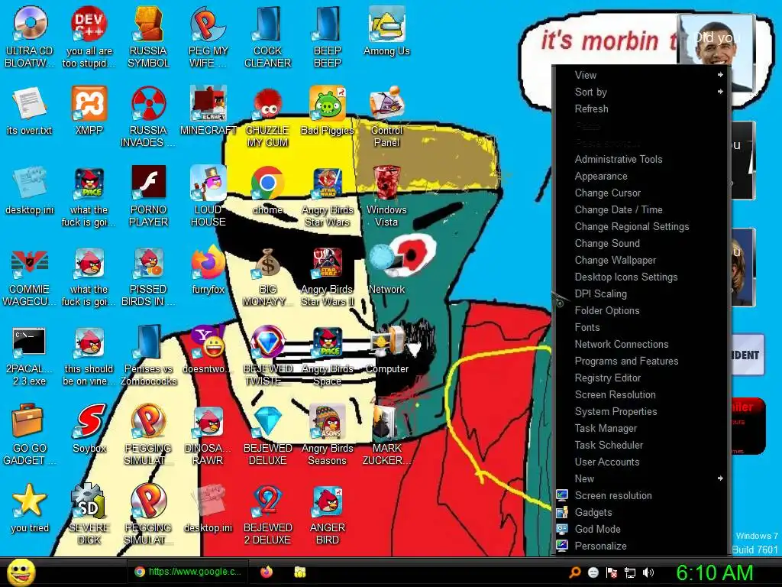Open the yellow folder taskbar icon
Viewport: 782px width, 587px height.
[x=299, y=572]
